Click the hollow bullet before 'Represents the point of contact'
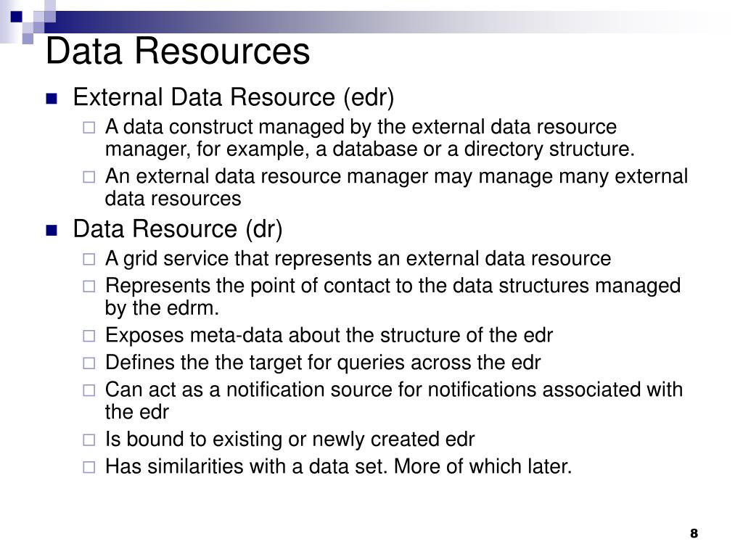 89,286
